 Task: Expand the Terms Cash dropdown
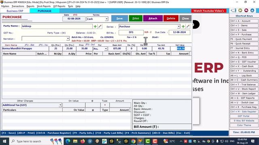[106, 19]
